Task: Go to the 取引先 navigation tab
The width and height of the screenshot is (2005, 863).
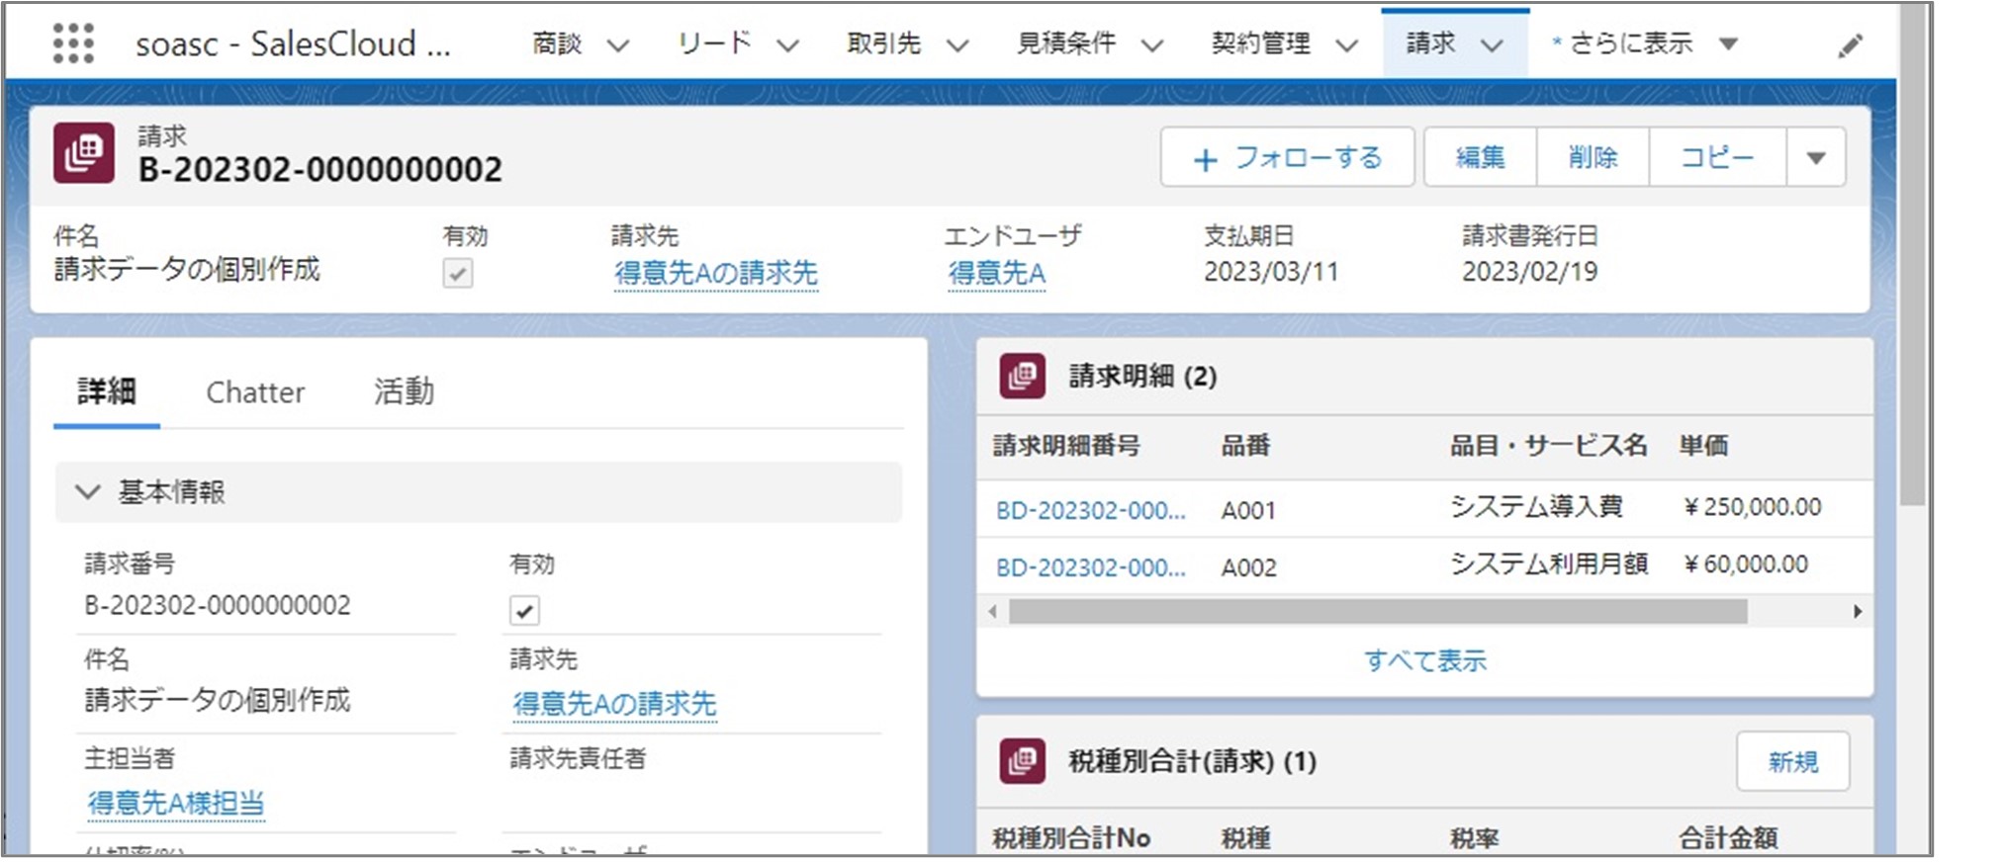Action: (883, 43)
